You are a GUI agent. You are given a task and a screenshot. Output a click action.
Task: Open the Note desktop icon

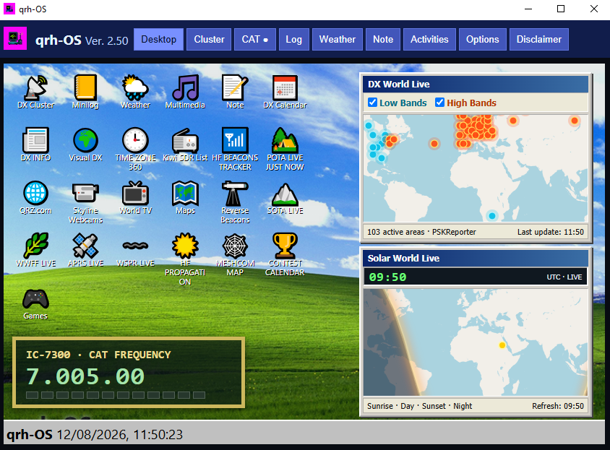235,92
